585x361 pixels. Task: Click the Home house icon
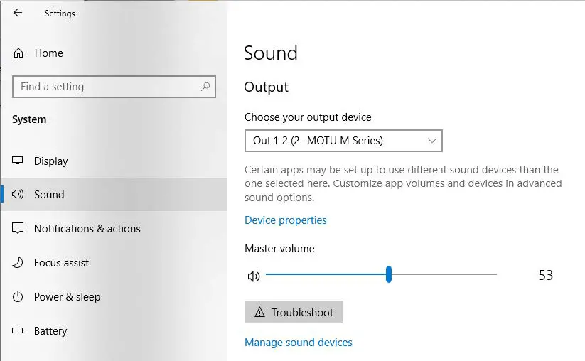coord(18,53)
